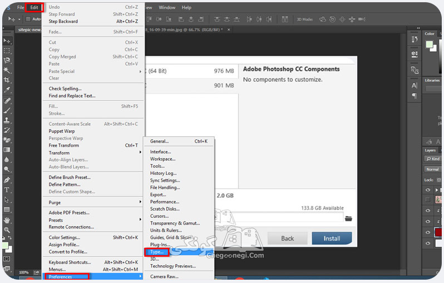Choose Type... in Preferences submenu
This screenshot has width=444, height=283.
click(x=156, y=252)
